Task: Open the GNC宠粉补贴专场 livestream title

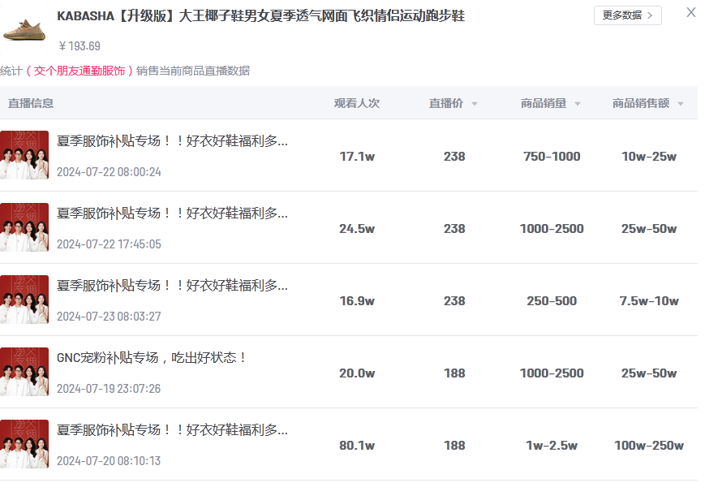Action: coord(152,357)
